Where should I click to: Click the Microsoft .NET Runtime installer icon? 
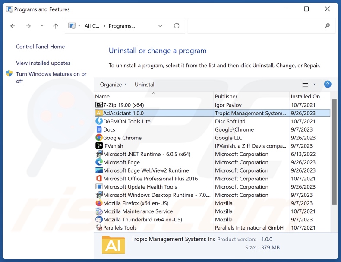(99, 154)
